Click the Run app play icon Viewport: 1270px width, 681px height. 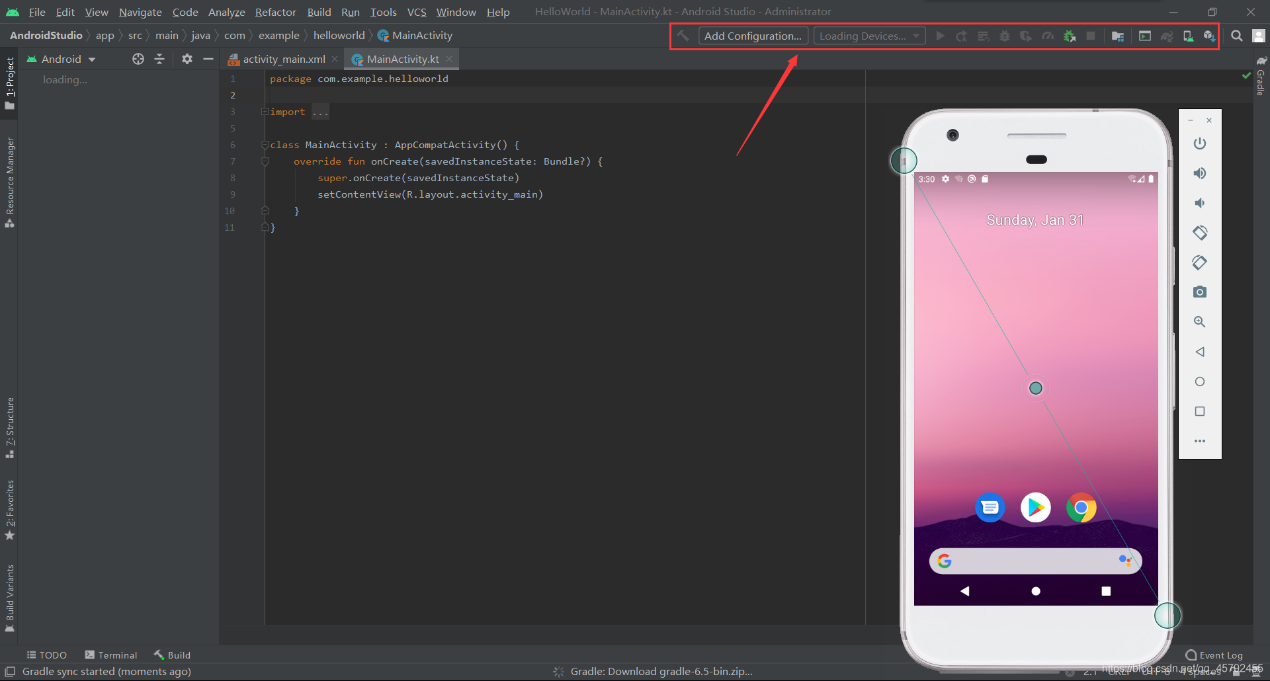pyautogui.click(x=940, y=36)
